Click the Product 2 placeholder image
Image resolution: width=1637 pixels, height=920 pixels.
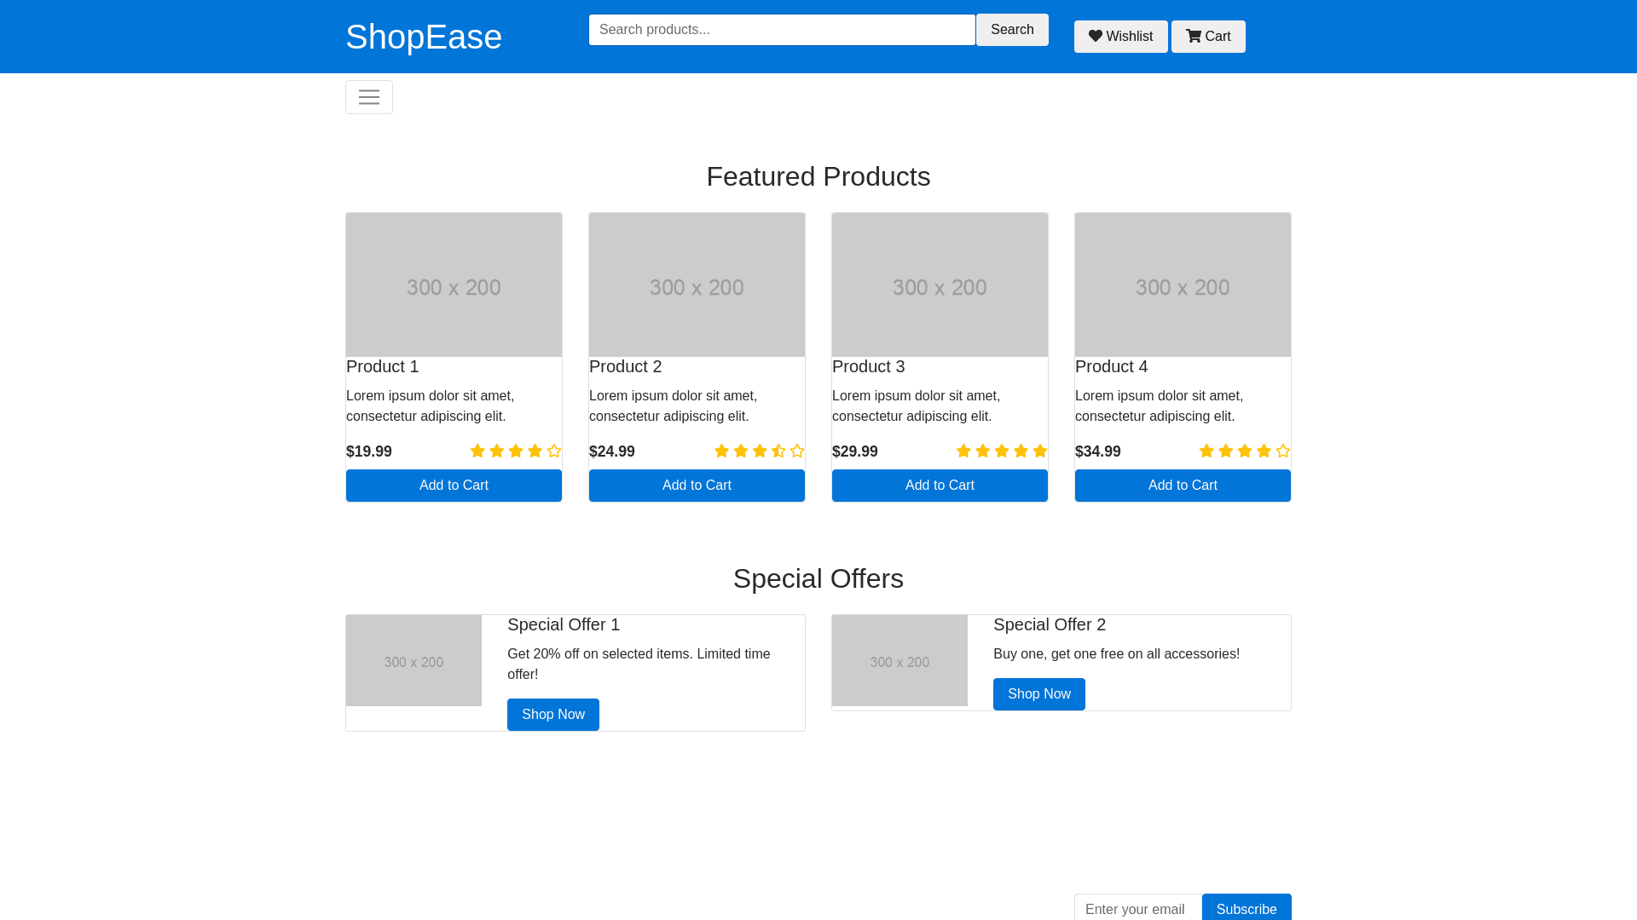click(x=697, y=285)
